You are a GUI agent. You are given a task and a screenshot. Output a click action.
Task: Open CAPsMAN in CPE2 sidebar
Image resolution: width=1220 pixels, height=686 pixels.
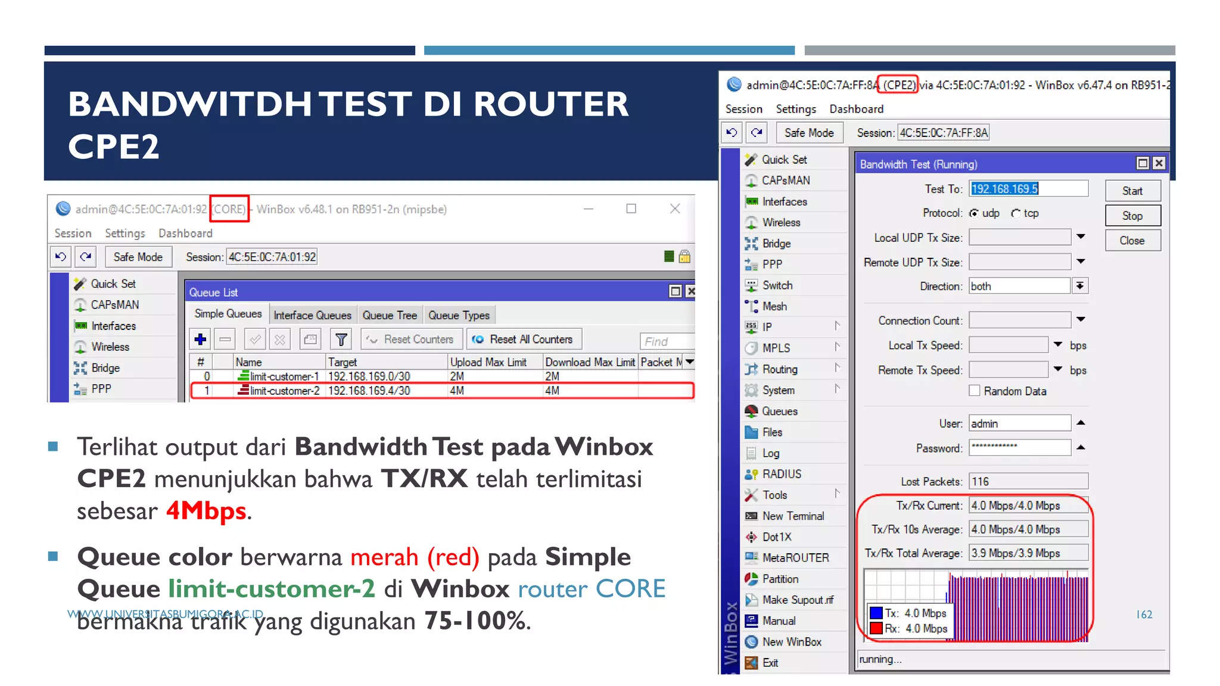tap(786, 180)
